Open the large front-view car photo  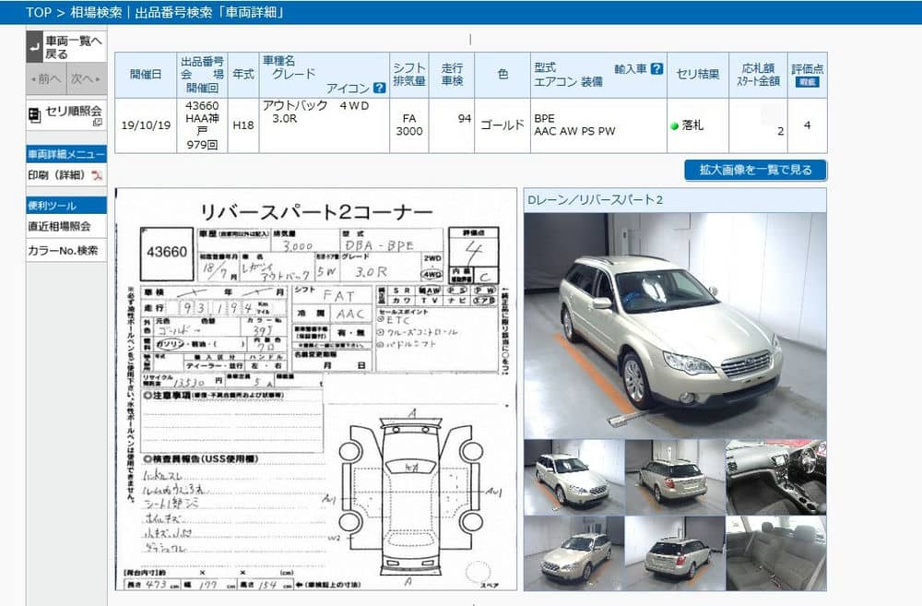[675, 323]
